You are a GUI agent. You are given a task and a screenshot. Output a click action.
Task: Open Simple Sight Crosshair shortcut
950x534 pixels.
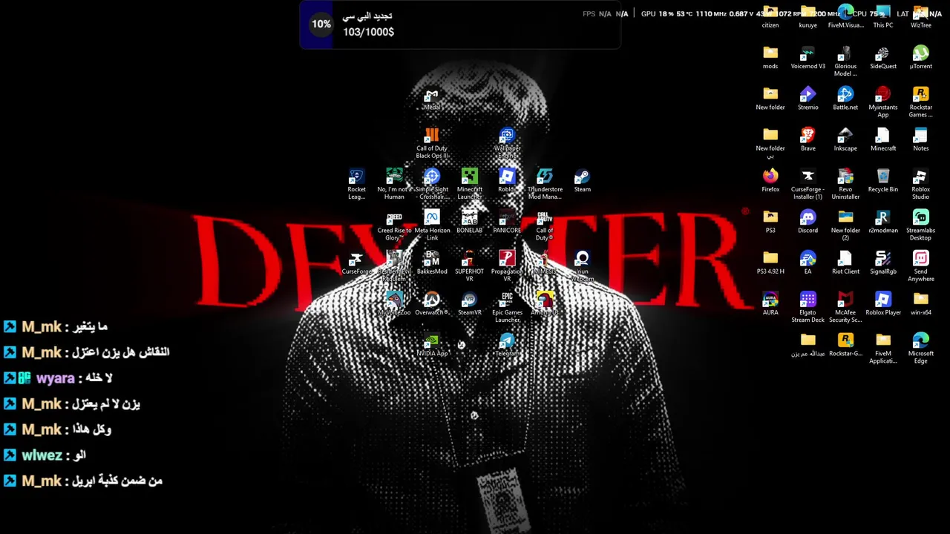click(432, 185)
